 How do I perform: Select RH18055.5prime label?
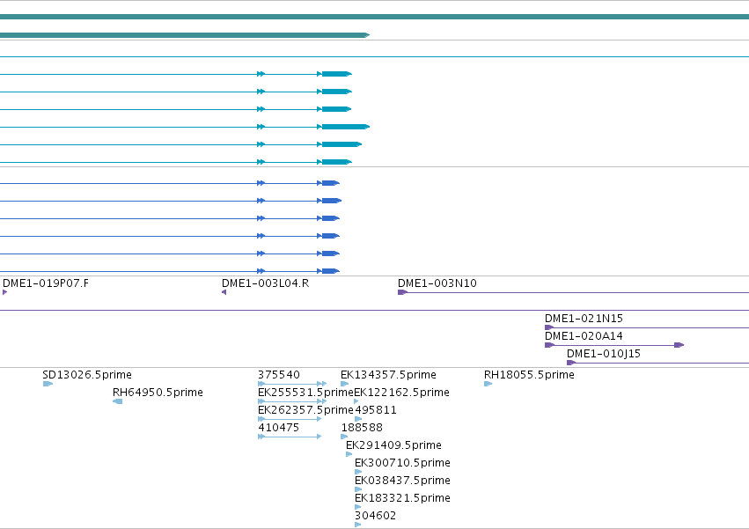(x=529, y=375)
